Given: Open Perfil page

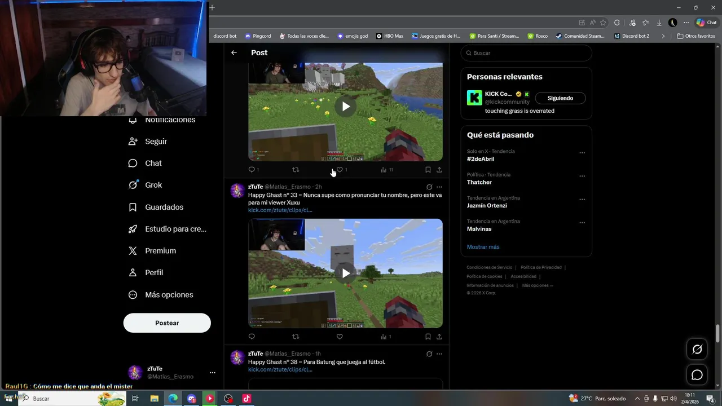Looking at the screenshot, I should point(146,272).
